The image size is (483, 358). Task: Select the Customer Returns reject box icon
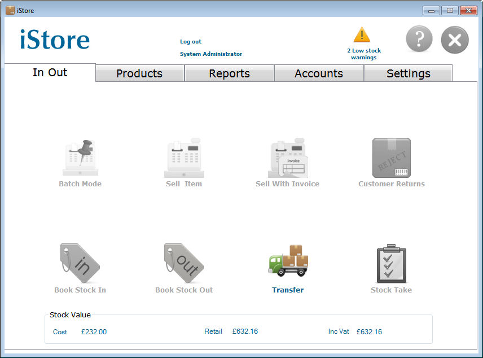(392, 158)
